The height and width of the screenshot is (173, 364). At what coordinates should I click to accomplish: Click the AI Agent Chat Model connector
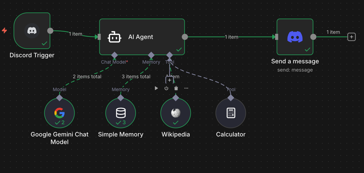114,55
